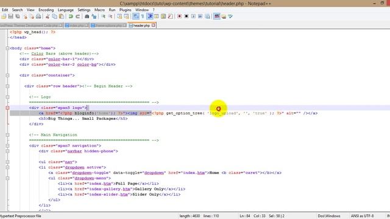Open the Language menu
Viewport: 390px width, 219px height.
(66, 10)
